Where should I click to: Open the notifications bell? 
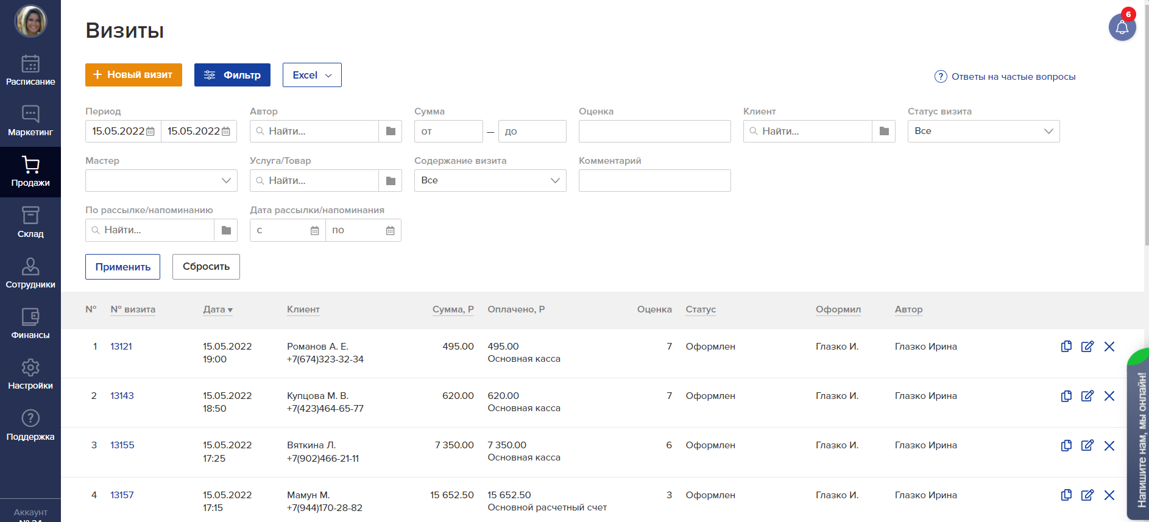pyautogui.click(x=1122, y=27)
